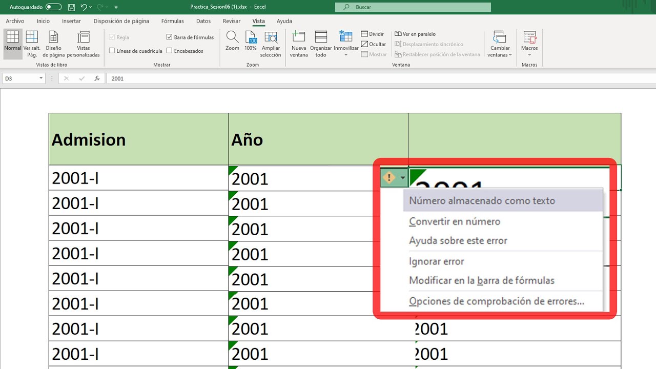Open the Name Box dropdown arrow

(42, 78)
